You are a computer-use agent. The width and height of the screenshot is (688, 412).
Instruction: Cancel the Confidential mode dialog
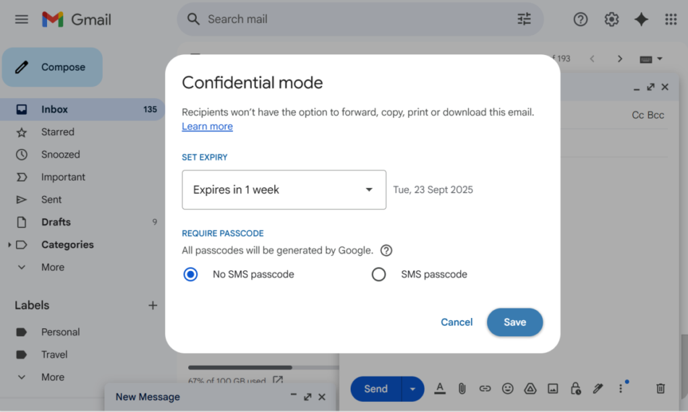click(x=456, y=322)
